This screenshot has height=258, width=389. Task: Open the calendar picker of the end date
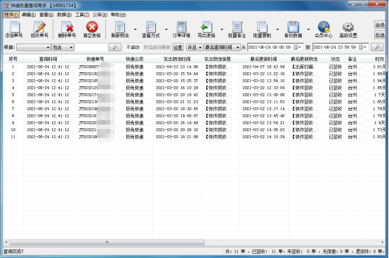pyautogui.click(x=363, y=47)
